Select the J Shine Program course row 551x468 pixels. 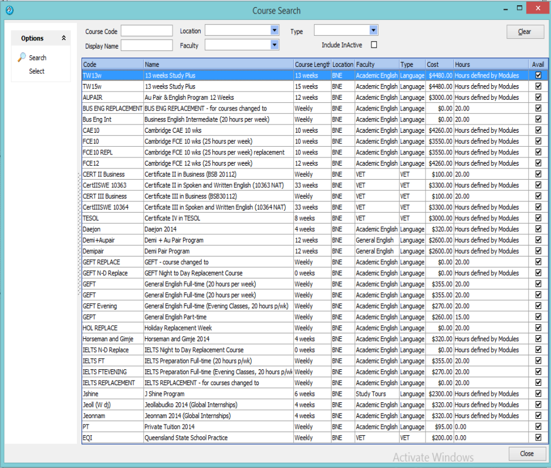[x=218, y=393]
